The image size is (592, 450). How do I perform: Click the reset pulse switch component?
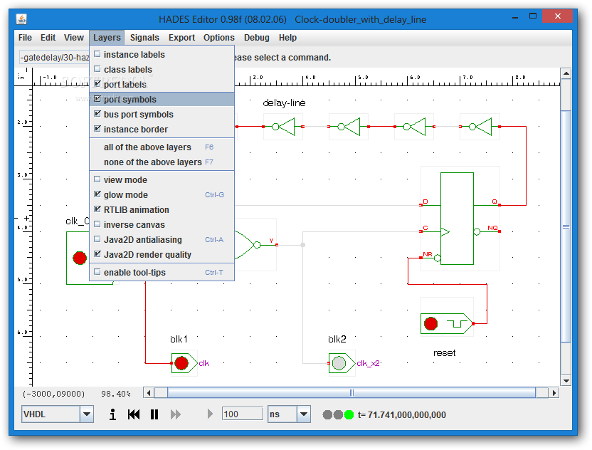coord(446,323)
